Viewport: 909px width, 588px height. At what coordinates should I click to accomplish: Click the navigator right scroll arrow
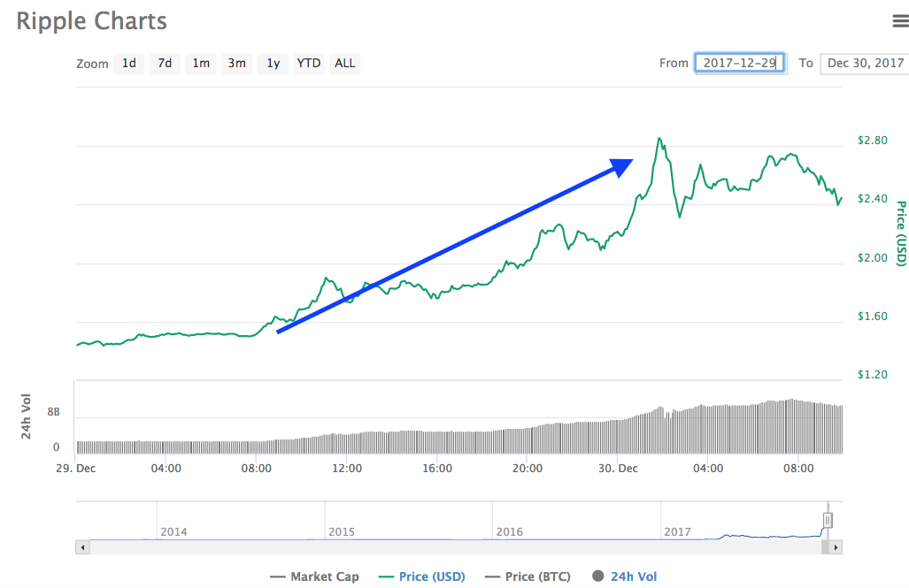tap(836, 547)
